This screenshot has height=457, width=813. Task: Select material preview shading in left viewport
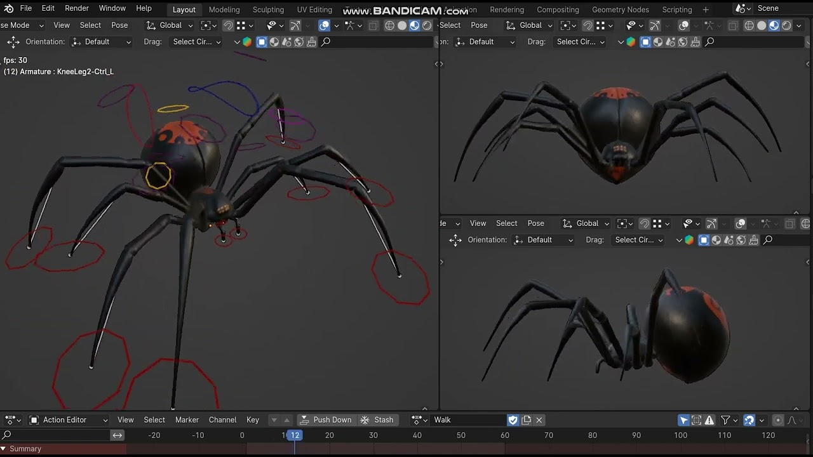(415, 25)
